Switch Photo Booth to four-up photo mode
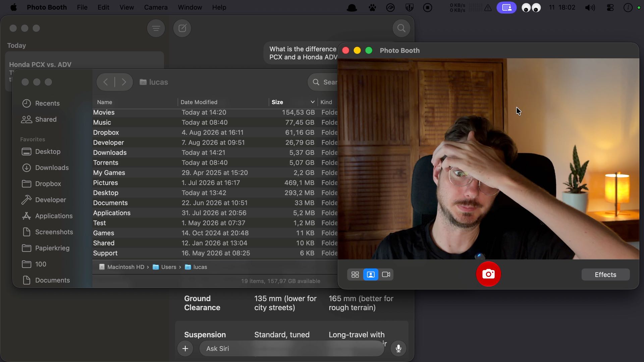 coord(355,275)
